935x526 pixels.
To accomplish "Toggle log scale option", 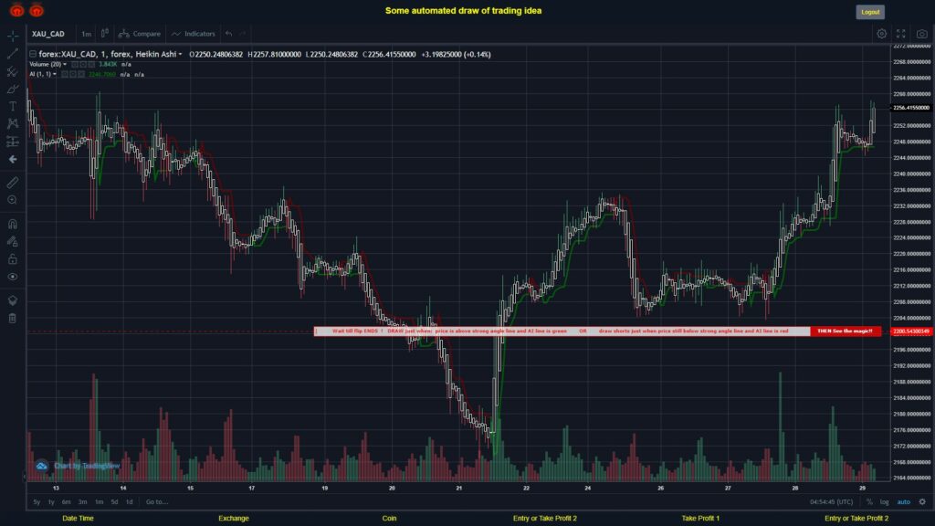I will (884, 501).
